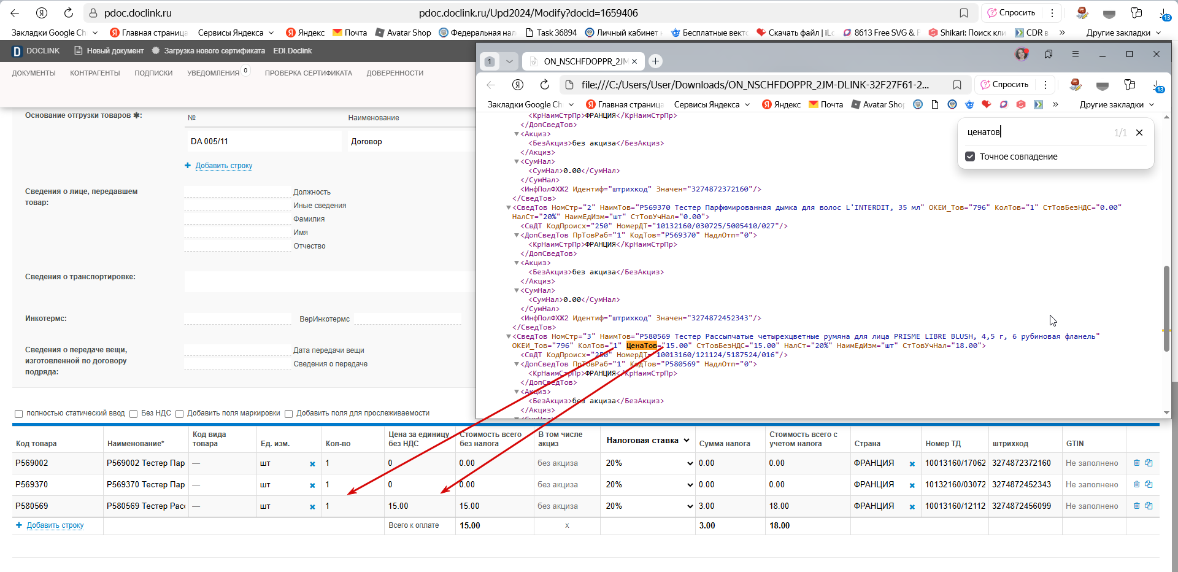Screen dimensions: 1178x572
Task: Enable 'Добавить поля маркировки' checkbox
Action: tap(179, 414)
